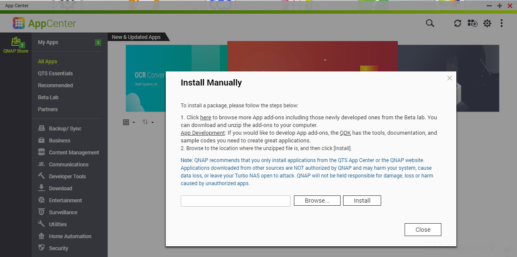The image size is (517, 257).
Task: Click the Business briefcase icon
Action: [x=41, y=140]
